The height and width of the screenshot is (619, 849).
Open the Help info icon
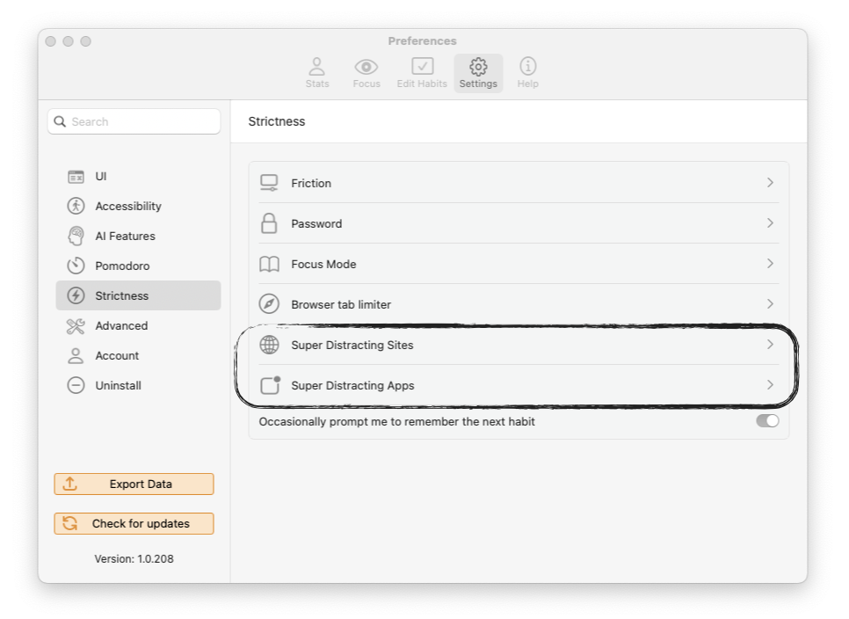tap(527, 66)
